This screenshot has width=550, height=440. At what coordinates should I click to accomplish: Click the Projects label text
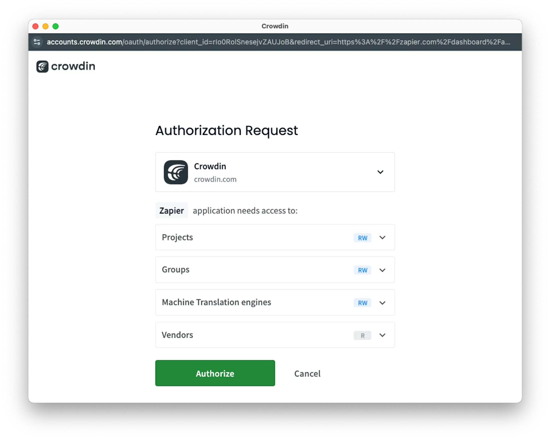[177, 237]
